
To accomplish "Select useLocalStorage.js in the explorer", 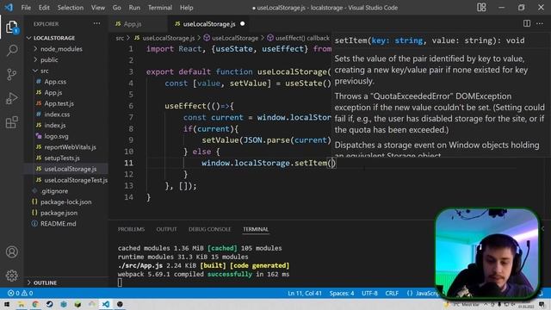I will click(x=66, y=169).
